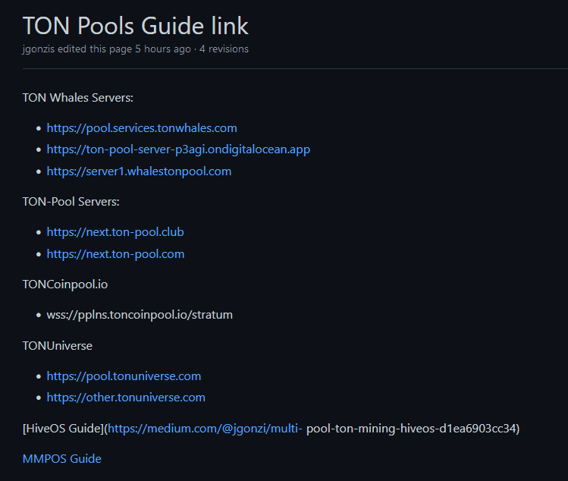Image resolution: width=568 pixels, height=481 pixels.
Task: Click the [HiveOS Guide]( text
Action: pos(65,429)
